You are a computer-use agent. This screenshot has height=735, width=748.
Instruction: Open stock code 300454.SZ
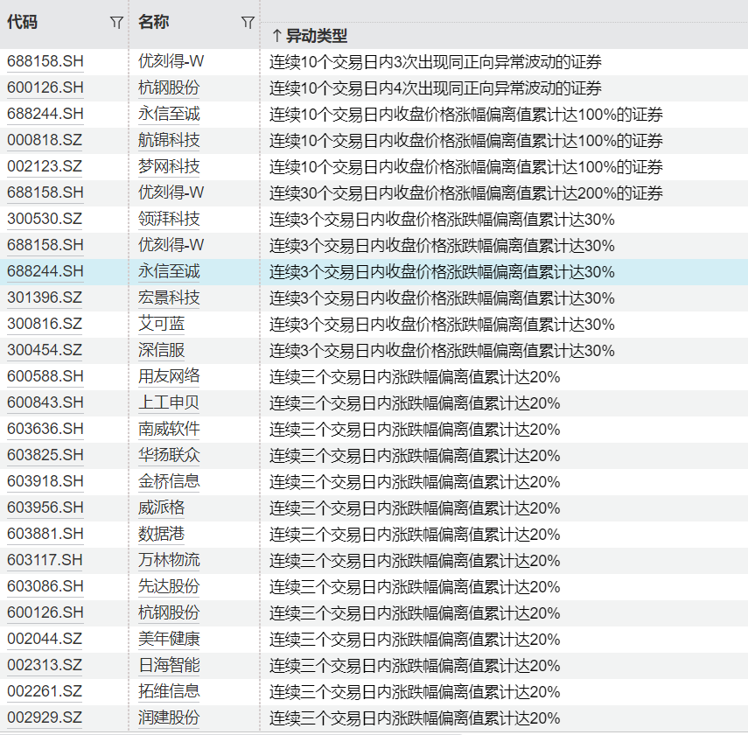tap(45, 350)
